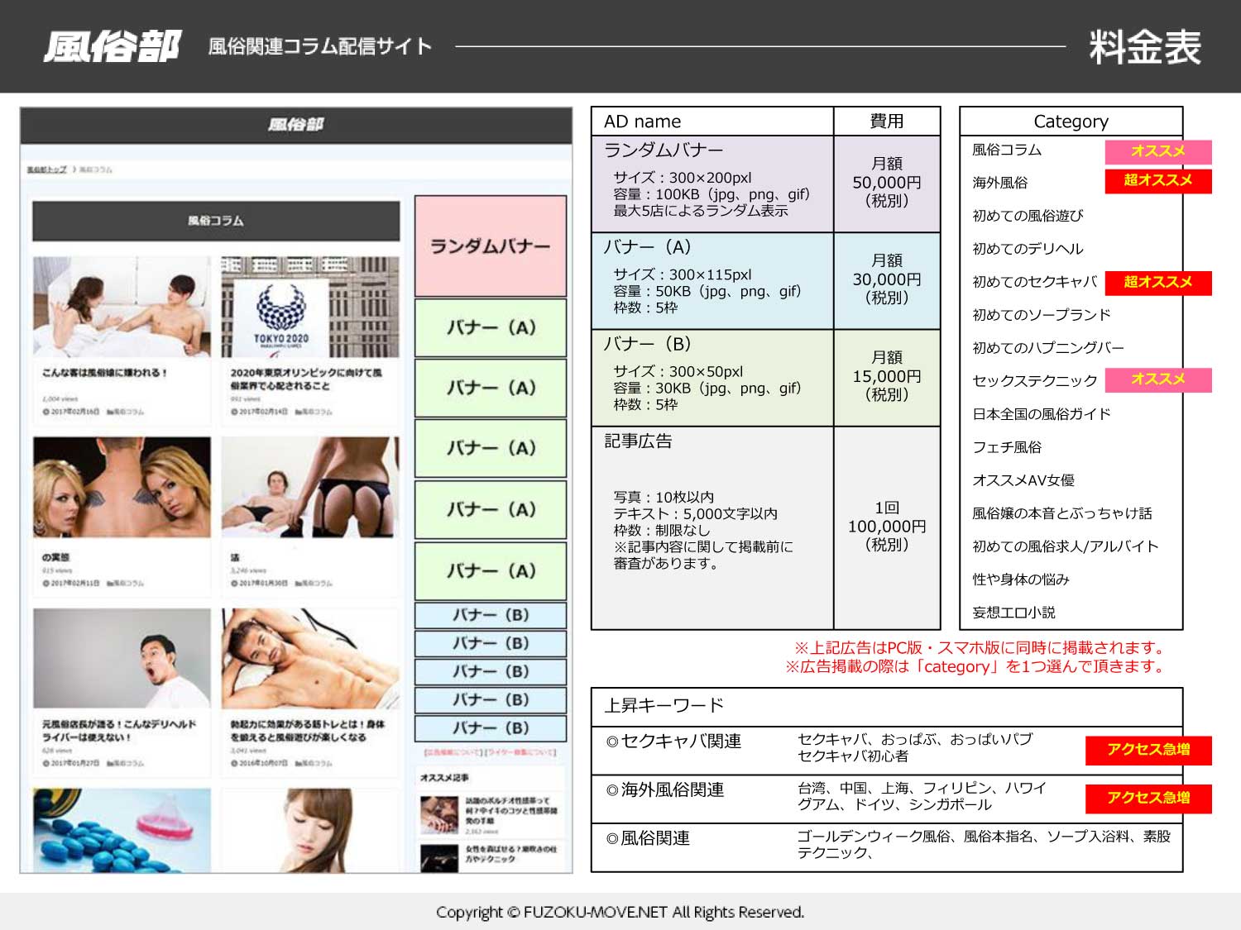Open the blue pills article thumbnail
The width and height of the screenshot is (1241, 930).
point(122,829)
